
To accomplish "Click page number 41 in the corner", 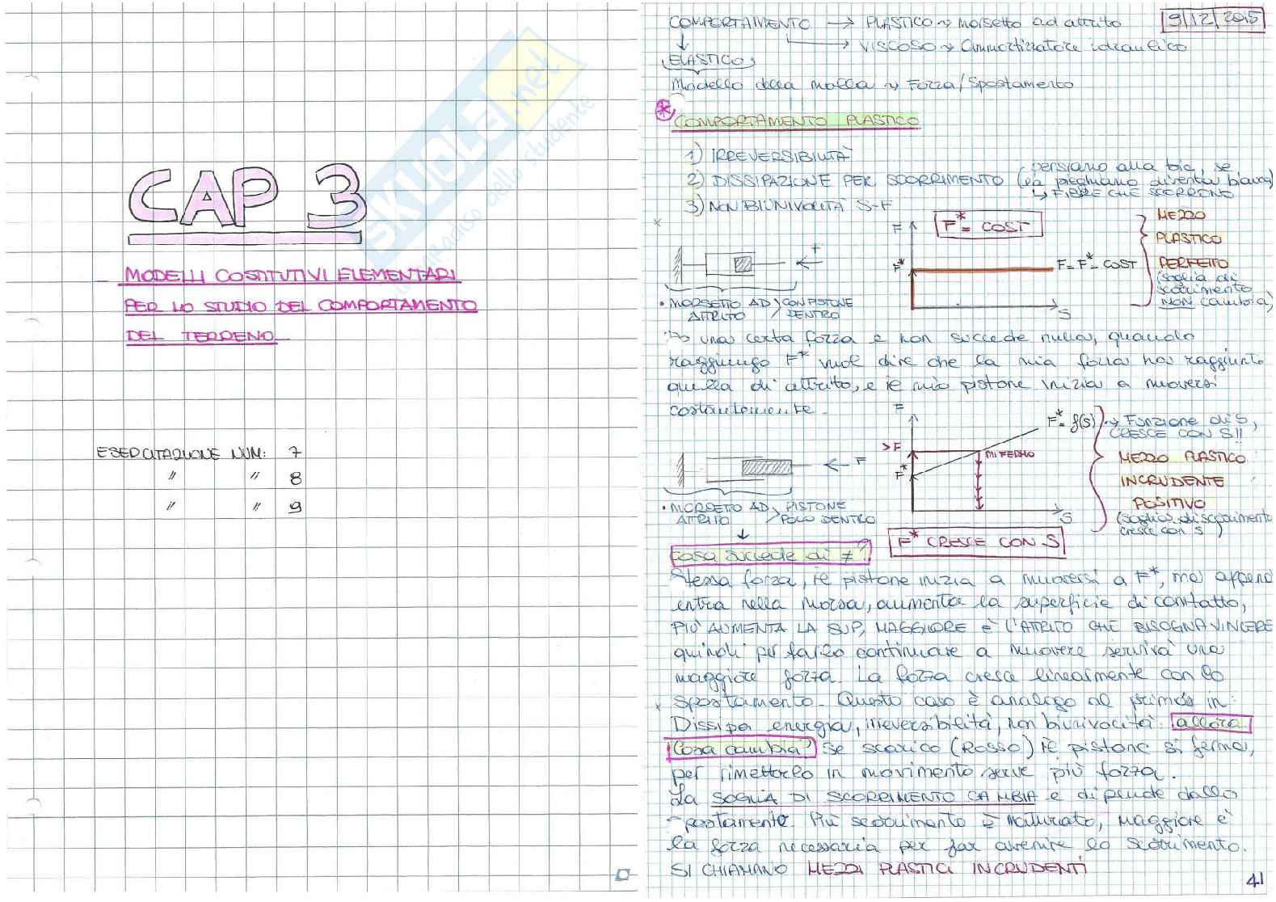I will (x=1255, y=880).
